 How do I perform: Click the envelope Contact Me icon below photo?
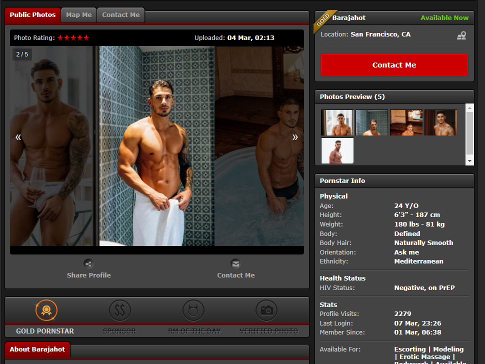(235, 264)
